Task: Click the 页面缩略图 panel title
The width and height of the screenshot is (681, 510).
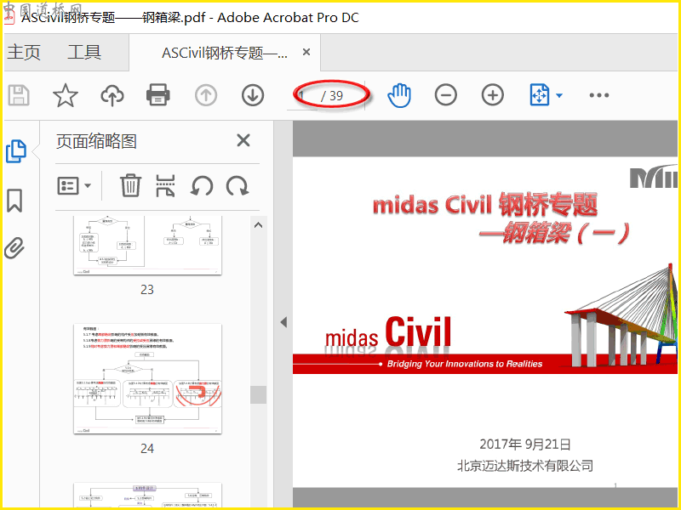Action: pos(96,142)
